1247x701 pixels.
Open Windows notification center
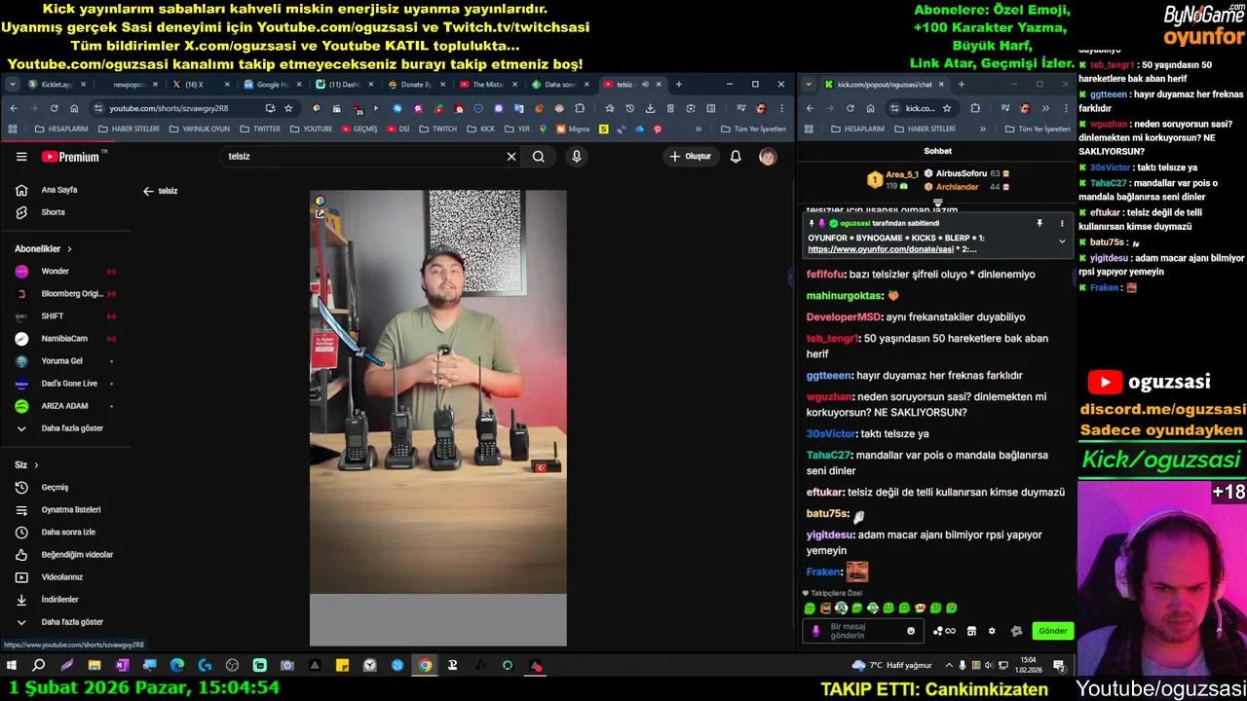pyautogui.click(x=1059, y=666)
